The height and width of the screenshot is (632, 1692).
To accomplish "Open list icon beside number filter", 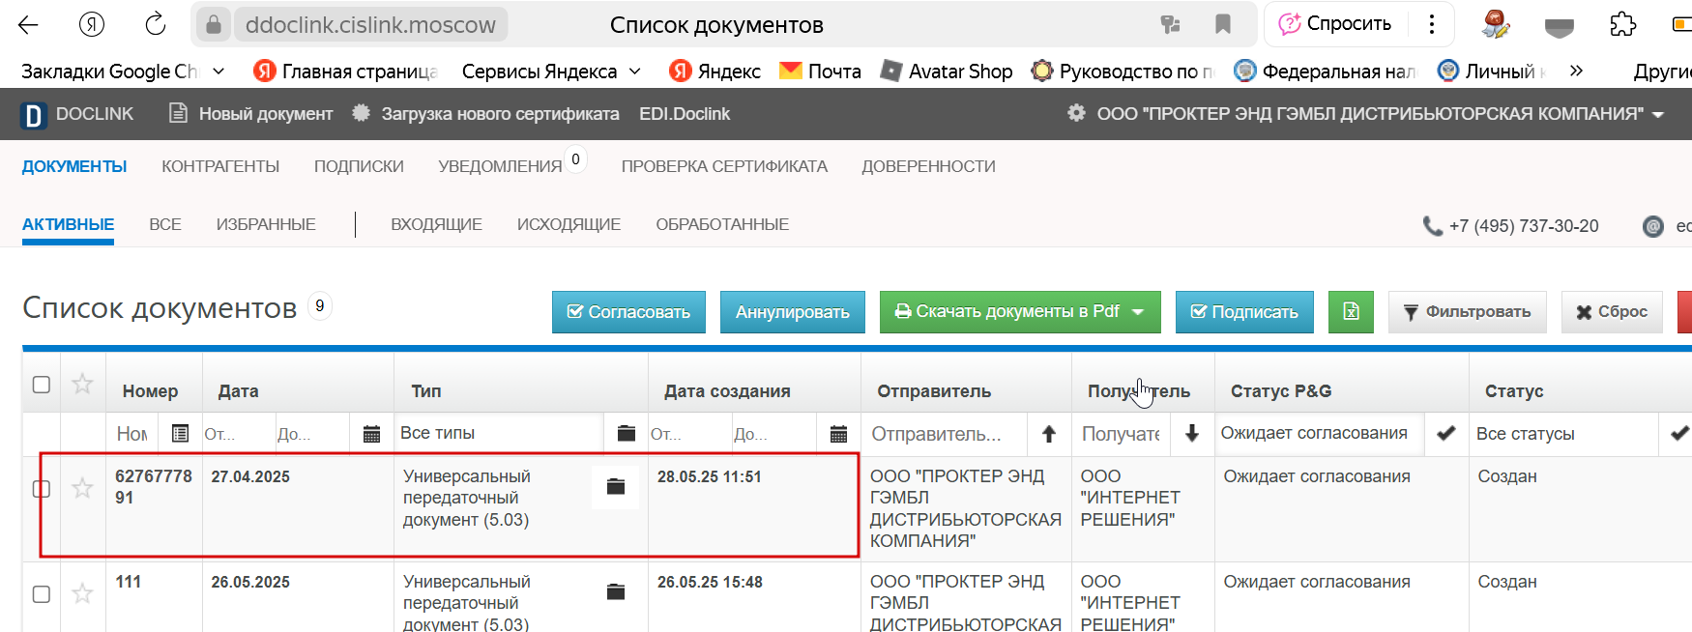I will [x=180, y=433].
